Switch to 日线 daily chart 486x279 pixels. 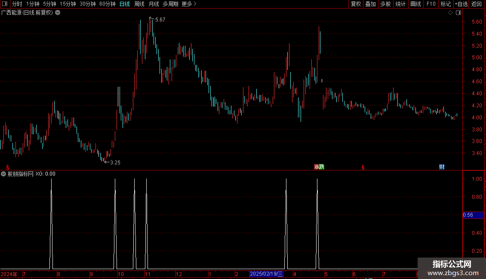click(x=125, y=4)
